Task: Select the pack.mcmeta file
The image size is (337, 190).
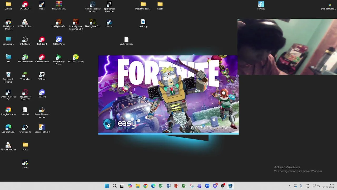Action: click(126, 41)
